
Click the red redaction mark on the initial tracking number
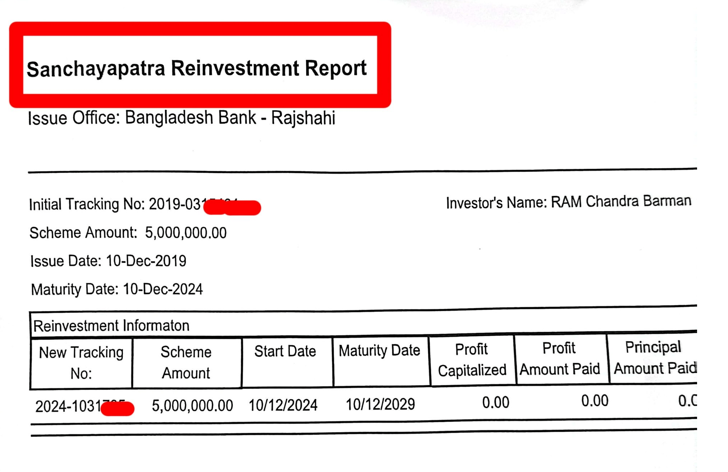pyautogui.click(x=232, y=208)
